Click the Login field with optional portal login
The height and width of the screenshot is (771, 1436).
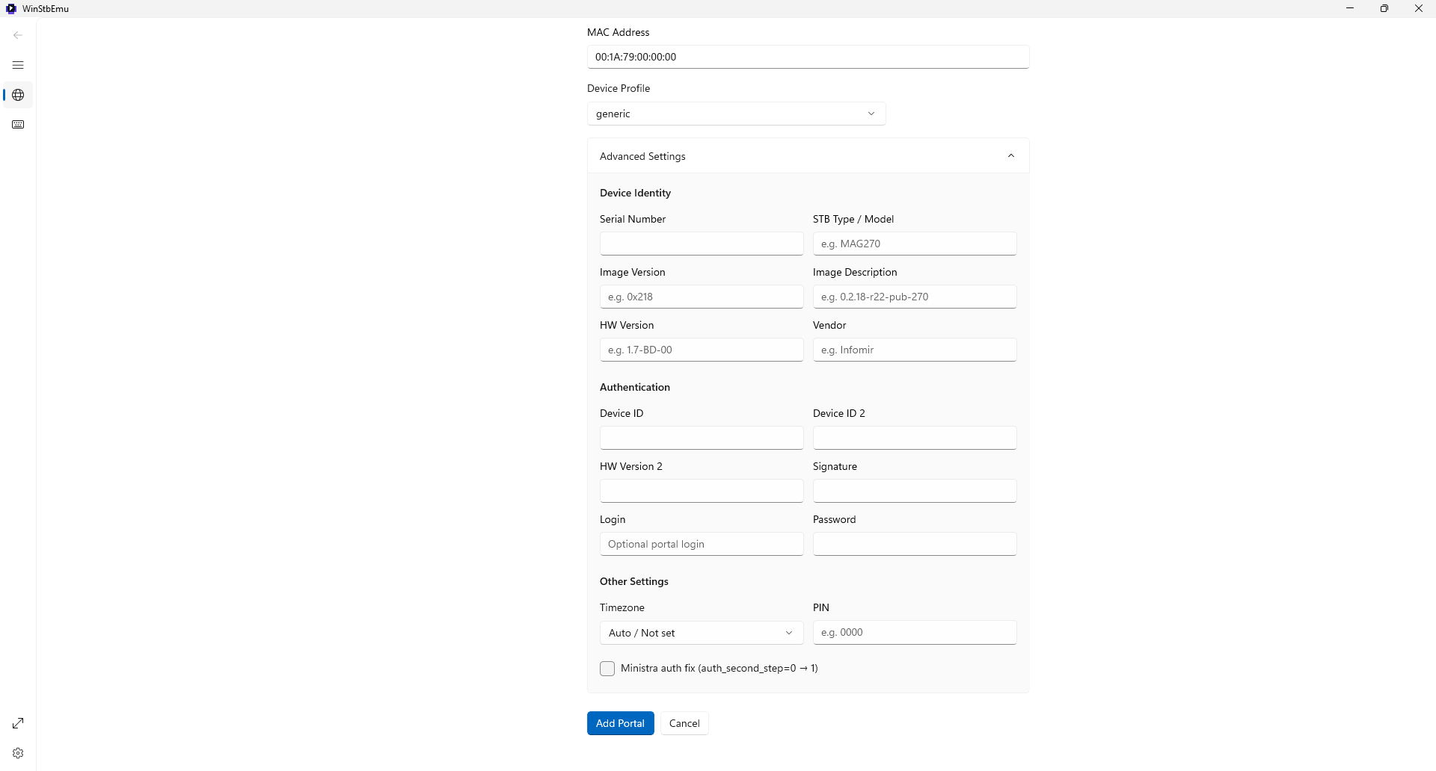[702, 544]
